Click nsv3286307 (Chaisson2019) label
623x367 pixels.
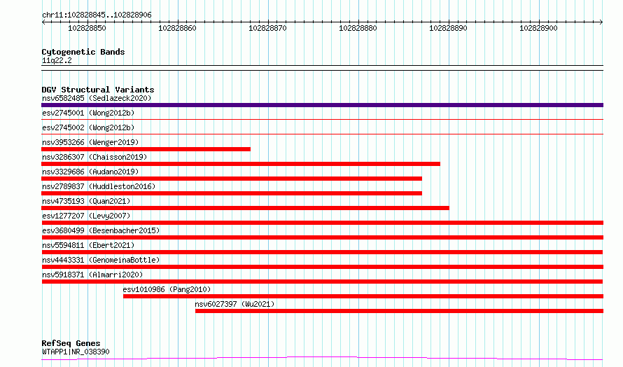click(x=94, y=157)
